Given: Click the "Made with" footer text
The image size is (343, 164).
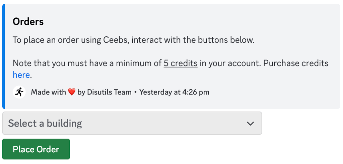Looking at the screenshot, I should pyautogui.click(x=48, y=92).
